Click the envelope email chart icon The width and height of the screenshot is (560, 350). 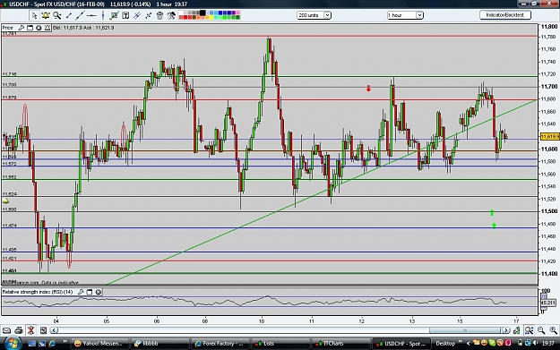coord(6,330)
